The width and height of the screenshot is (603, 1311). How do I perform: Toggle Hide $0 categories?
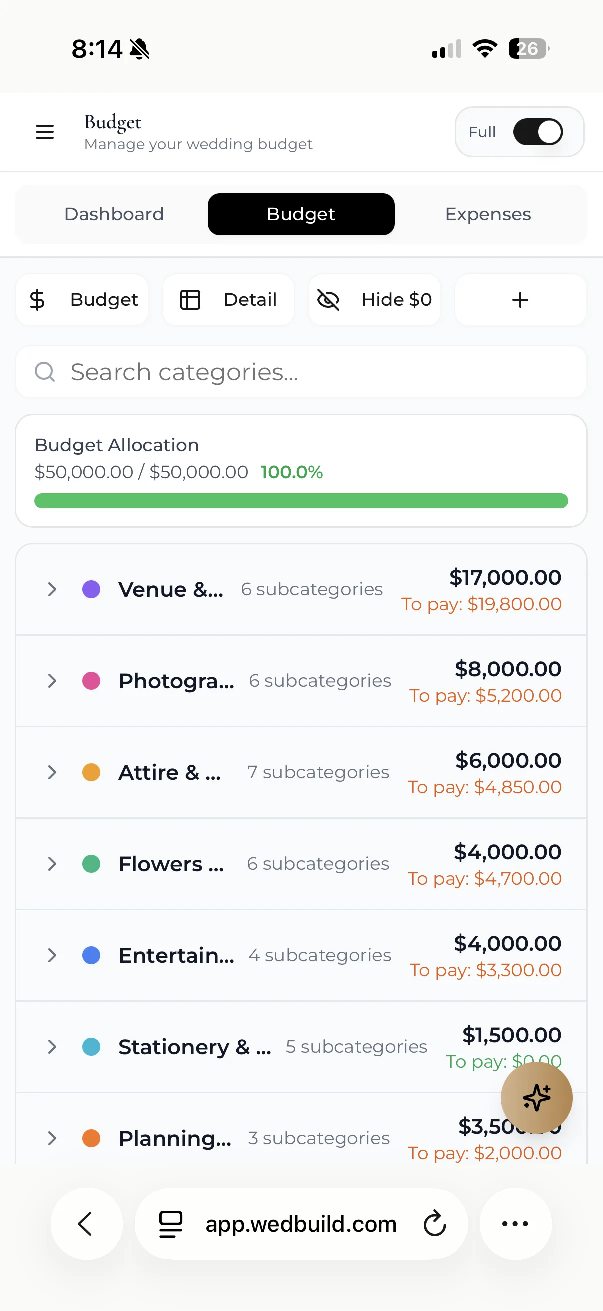coord(374,300)
